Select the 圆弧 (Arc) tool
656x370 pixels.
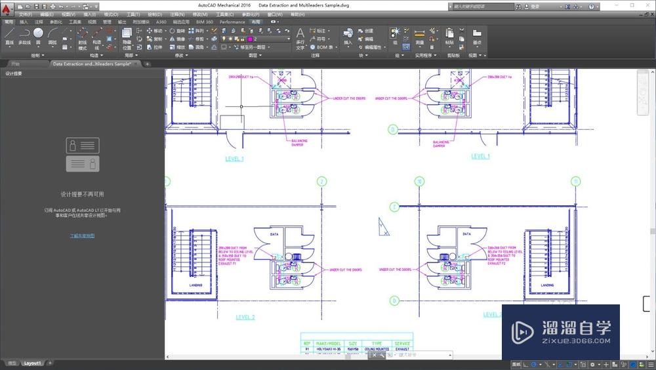[52, 37]
